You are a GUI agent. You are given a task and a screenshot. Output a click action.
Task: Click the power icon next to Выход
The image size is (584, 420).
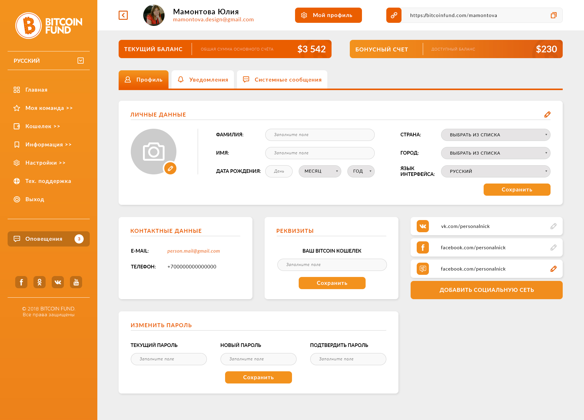coord(17,199)
